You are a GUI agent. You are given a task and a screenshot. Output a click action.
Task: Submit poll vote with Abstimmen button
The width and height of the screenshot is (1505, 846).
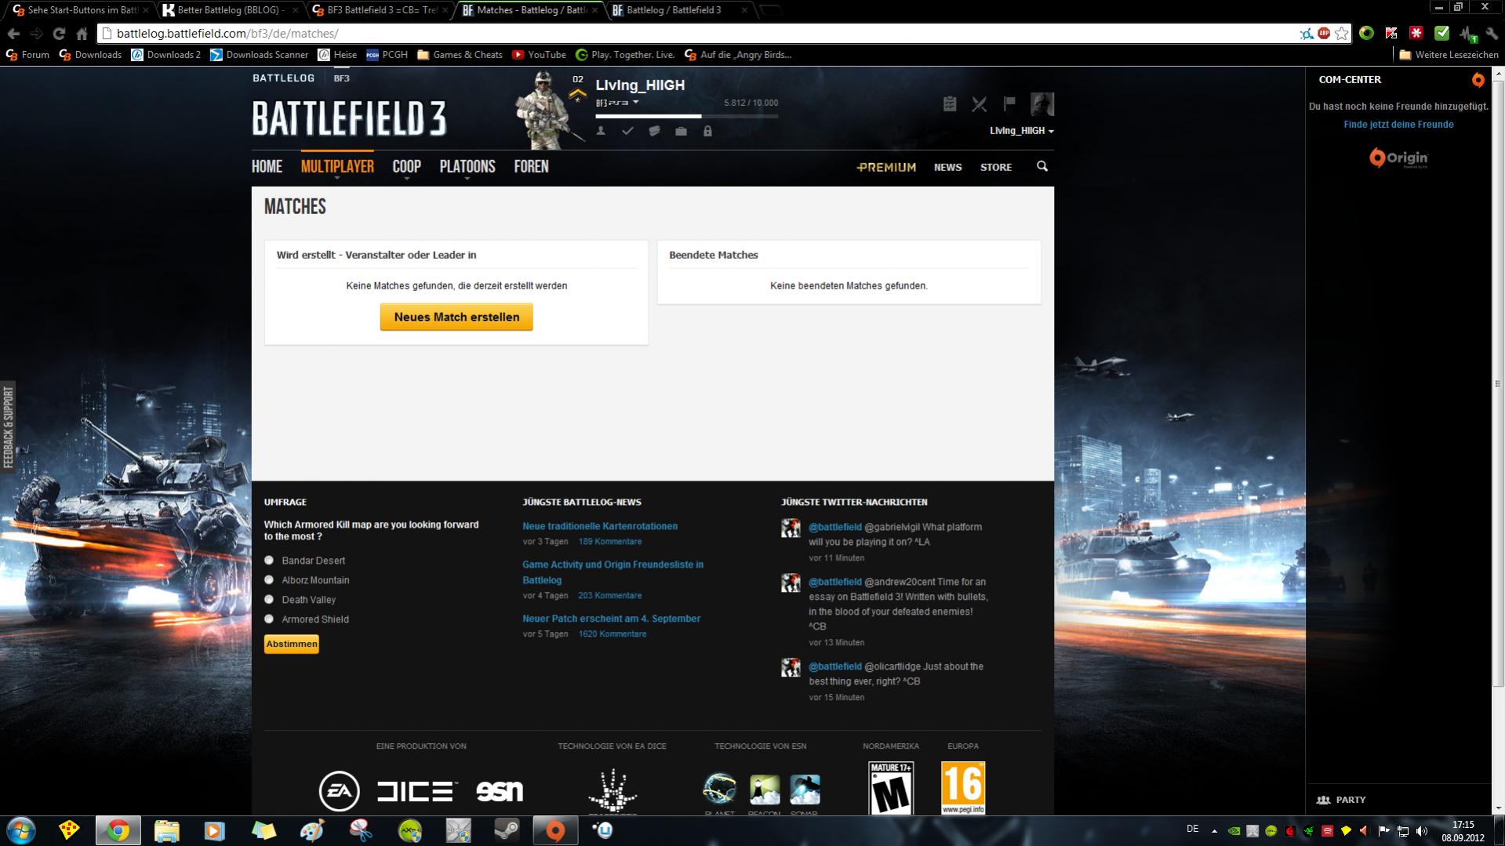[x=291, y=644]
